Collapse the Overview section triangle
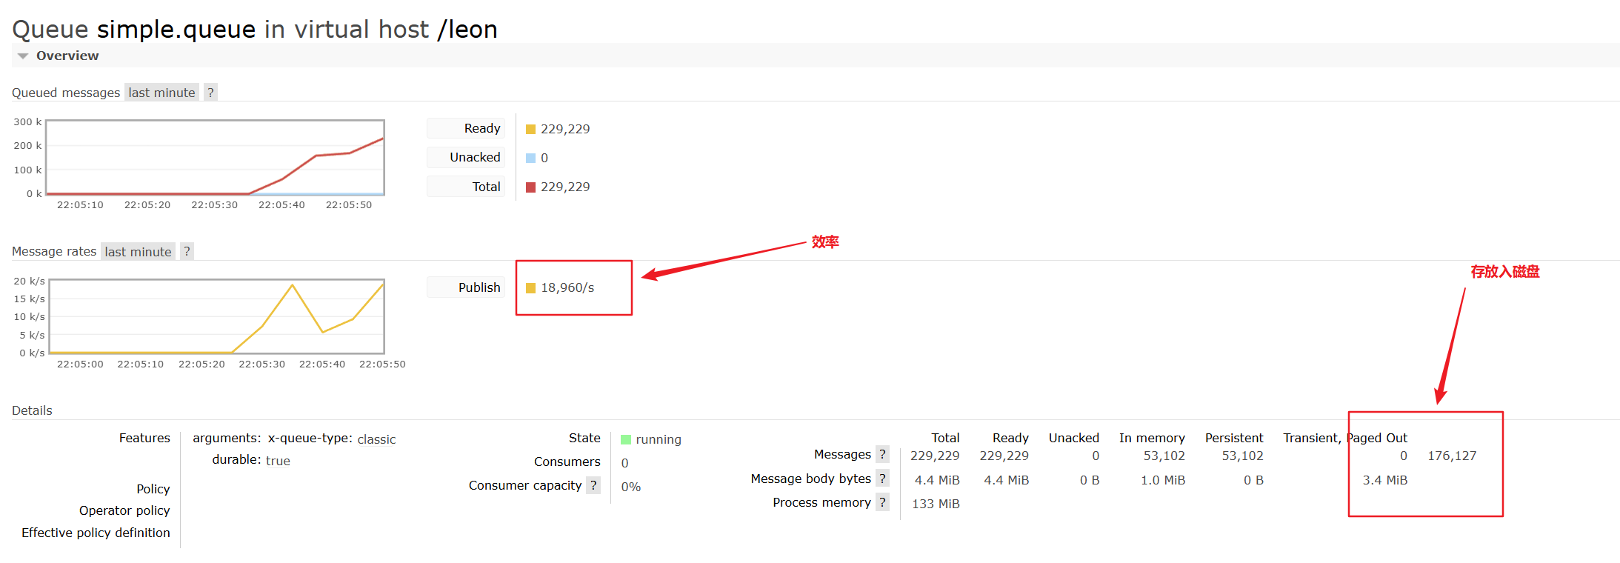Viewport: 1620px width, 563px height. 23,56
